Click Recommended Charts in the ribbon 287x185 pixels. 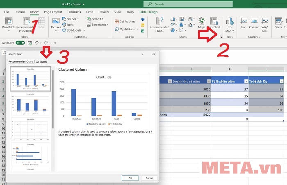tap(159, 24)
